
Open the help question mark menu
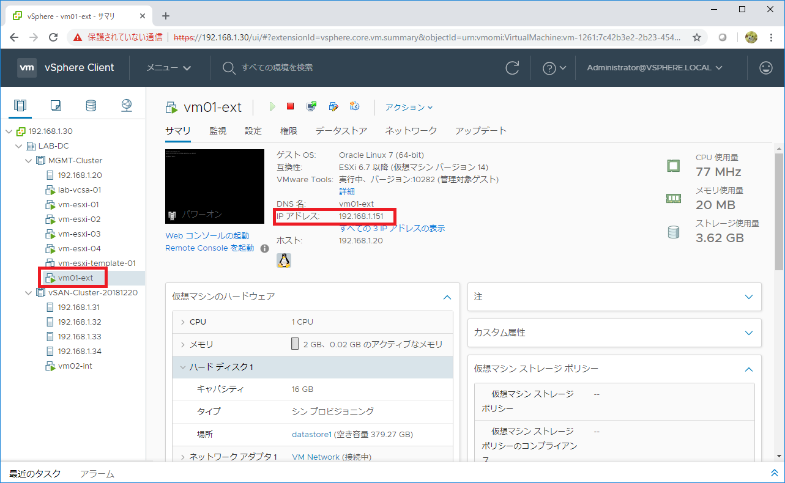(554, 68)
